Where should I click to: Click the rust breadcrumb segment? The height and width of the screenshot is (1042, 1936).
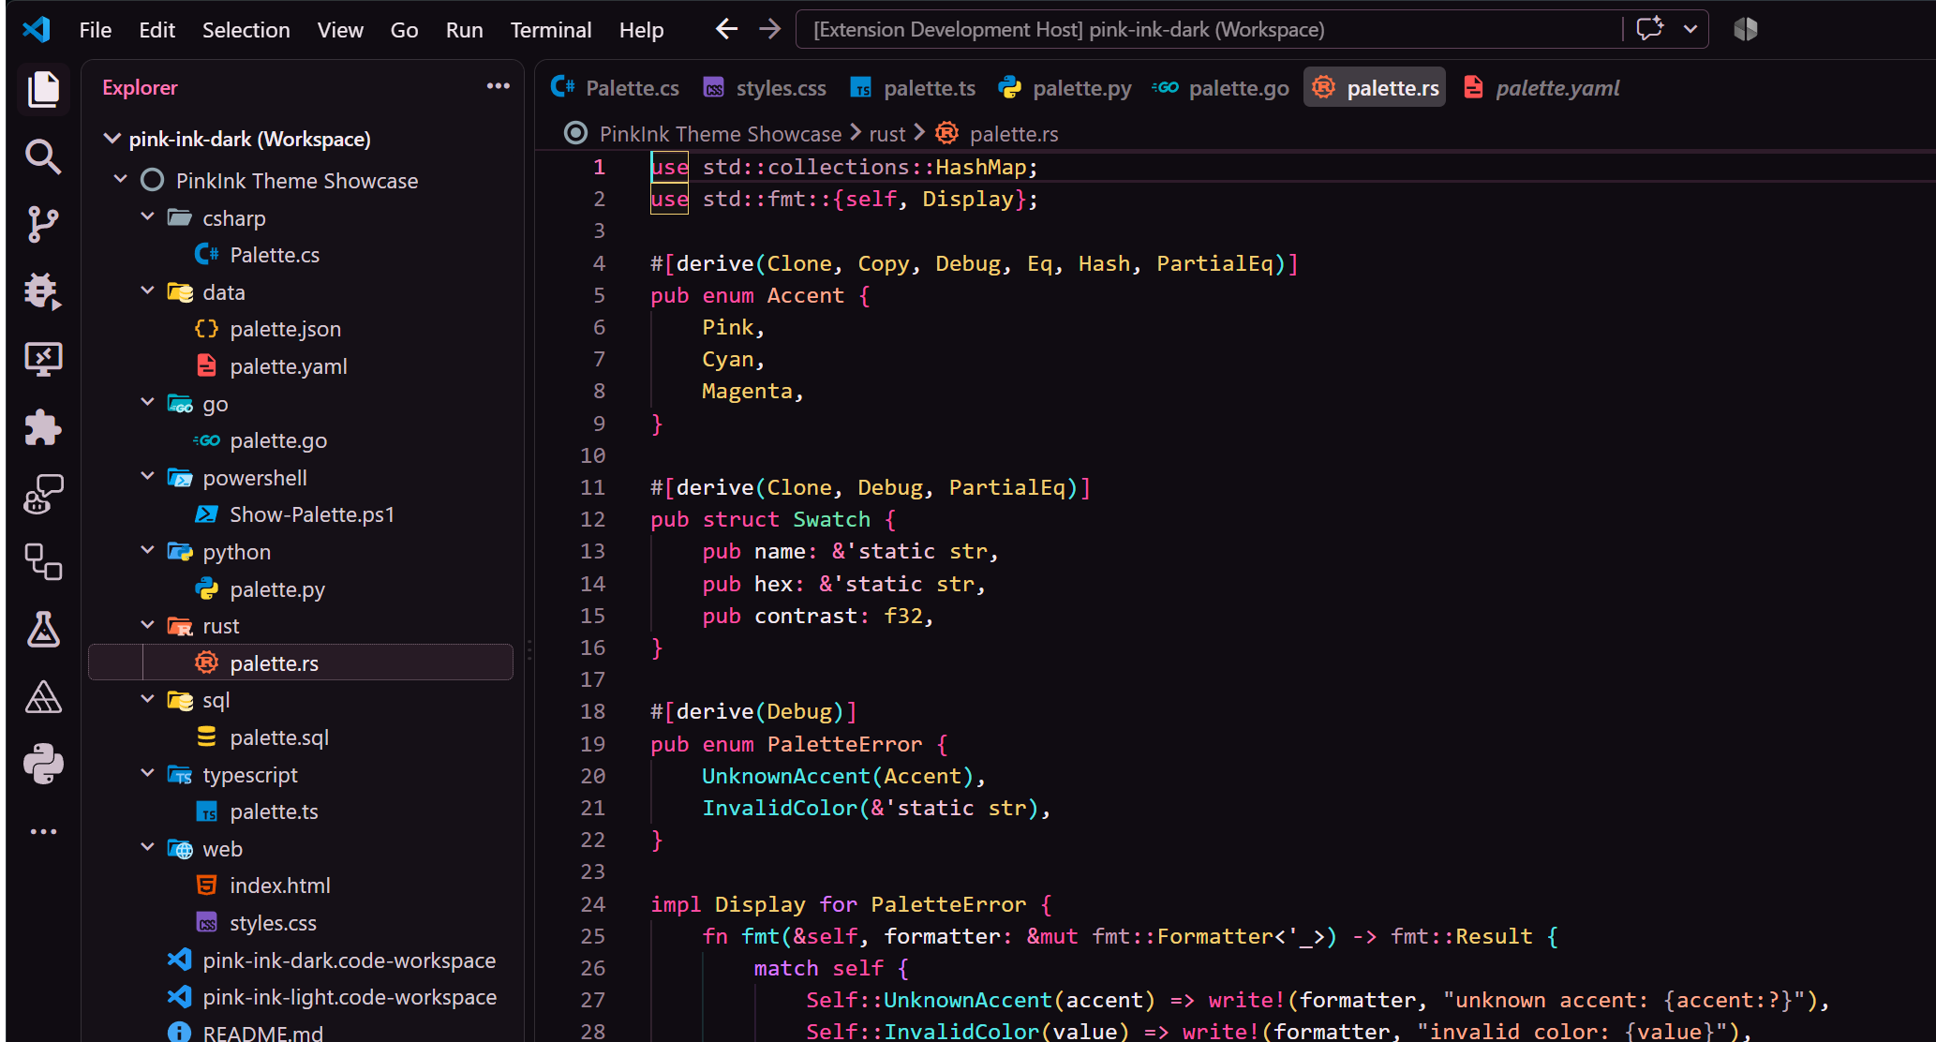point(887,134)
